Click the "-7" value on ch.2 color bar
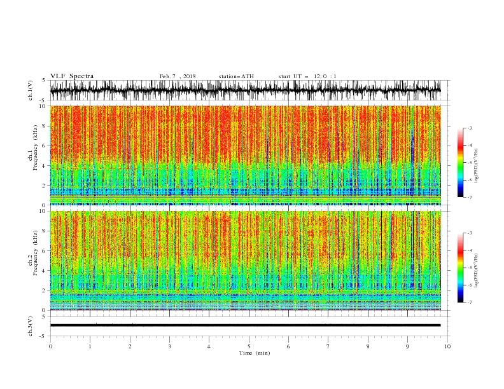 [470, 303]
